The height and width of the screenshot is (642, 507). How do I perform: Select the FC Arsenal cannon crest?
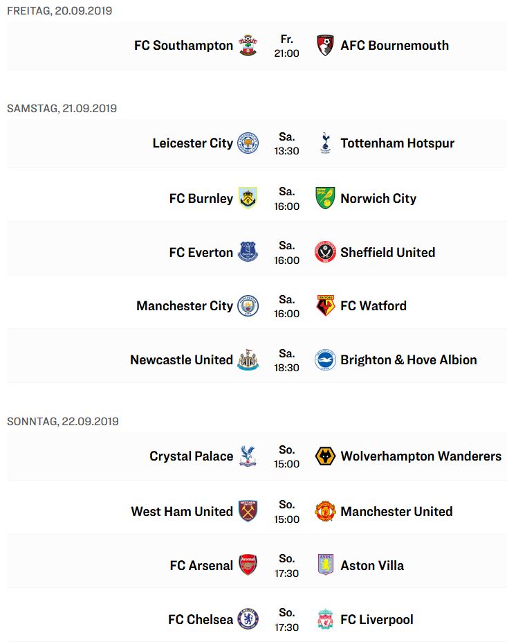point(248,565)
